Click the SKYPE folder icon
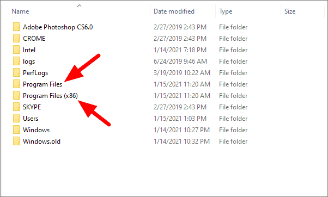 click(16, 107)
